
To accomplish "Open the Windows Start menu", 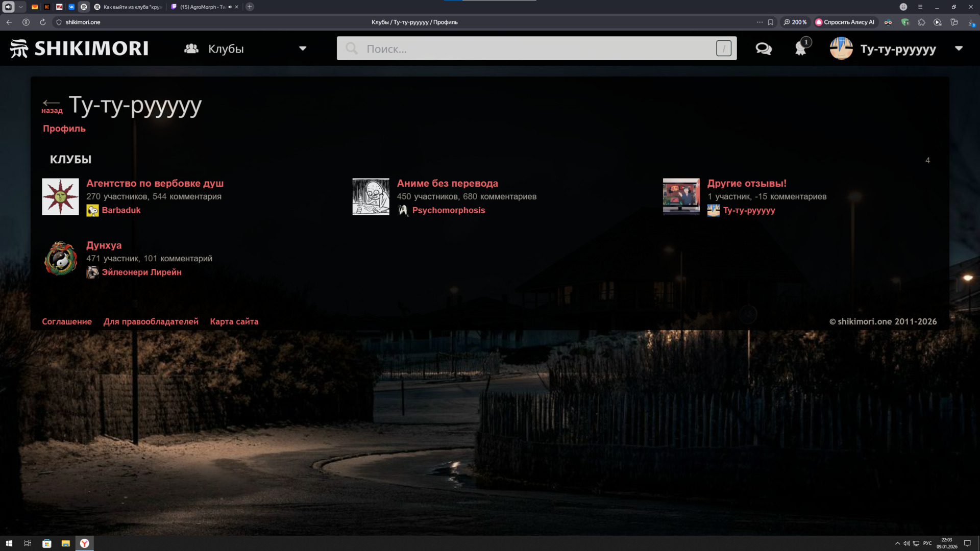I will (9, 543).
